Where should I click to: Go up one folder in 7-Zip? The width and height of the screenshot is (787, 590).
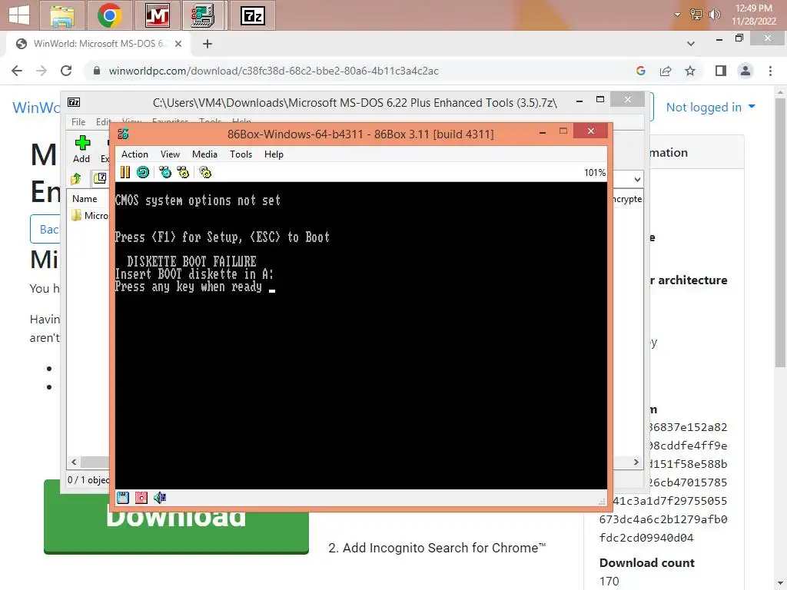[x=76, y=178]
